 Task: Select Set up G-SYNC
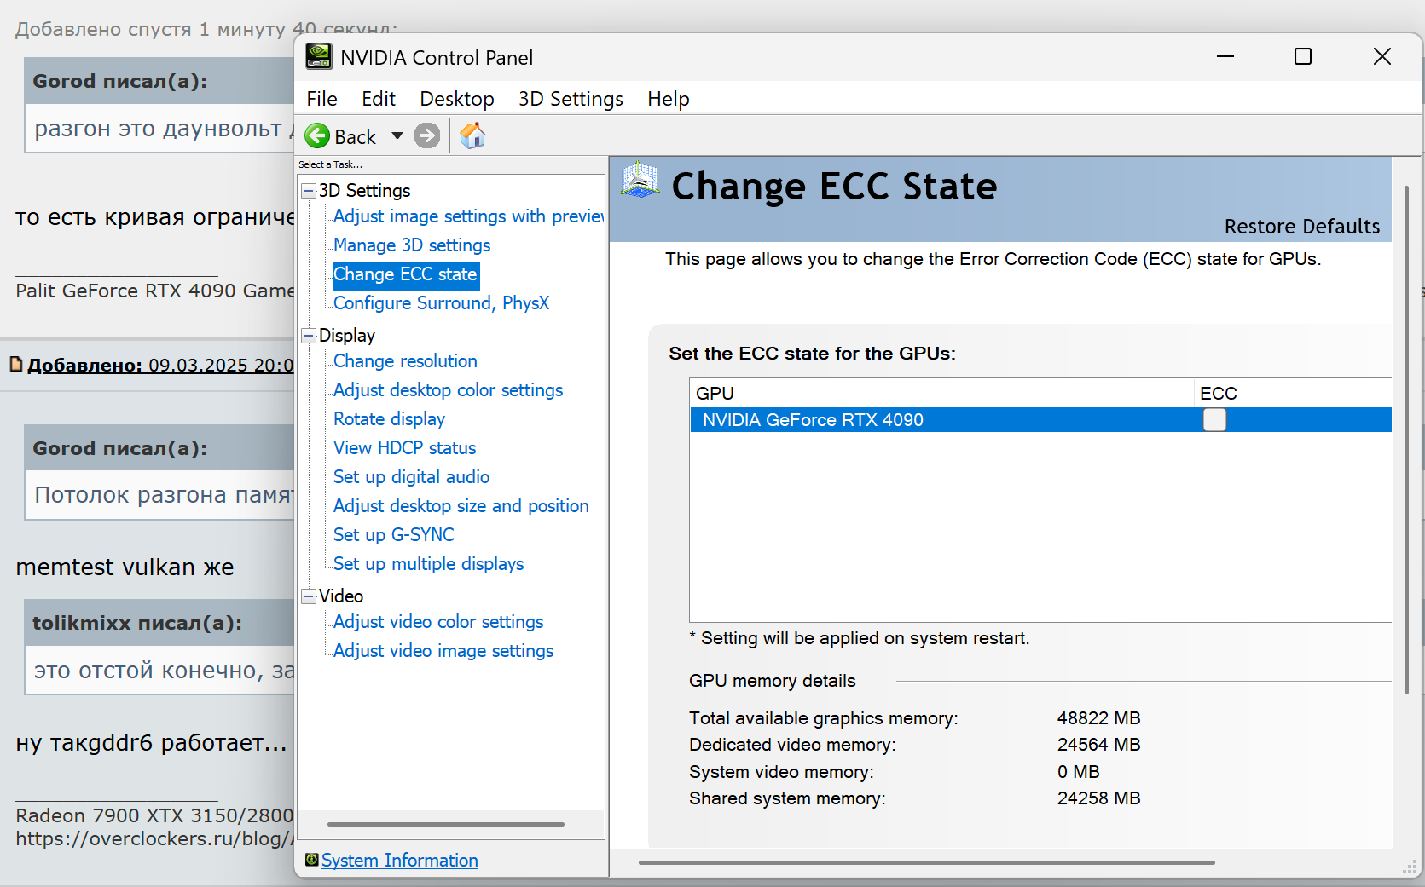coord(393,535)
